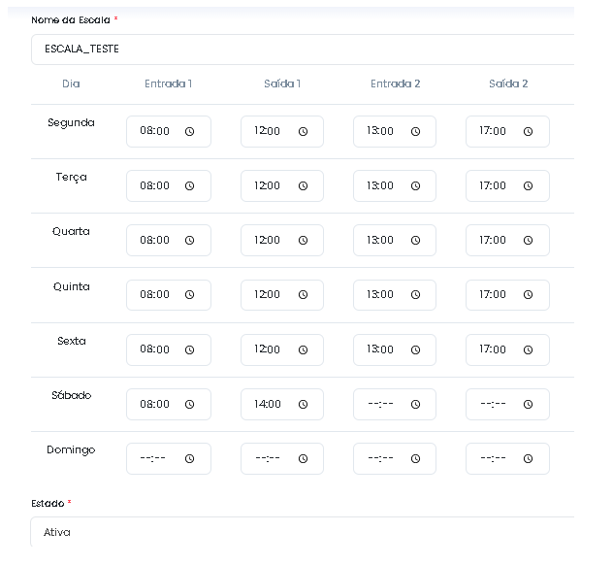Select Quarta Saída 1 time 12:00
Viewport: 613px width, 565px height.
point(267,240)
